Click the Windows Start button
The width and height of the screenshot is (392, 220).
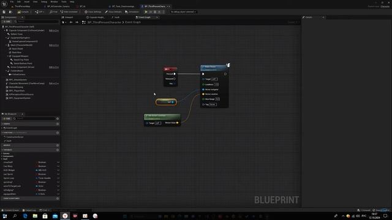[x=5, y=216]
